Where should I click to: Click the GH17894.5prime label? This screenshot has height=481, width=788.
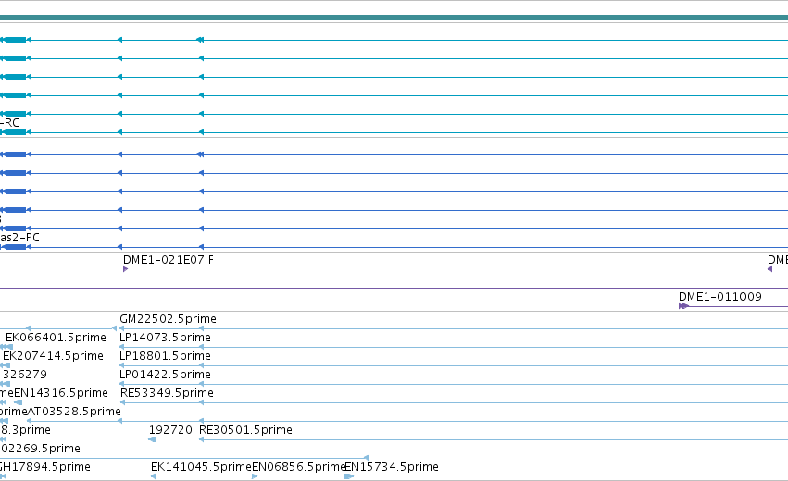[44, 467]
